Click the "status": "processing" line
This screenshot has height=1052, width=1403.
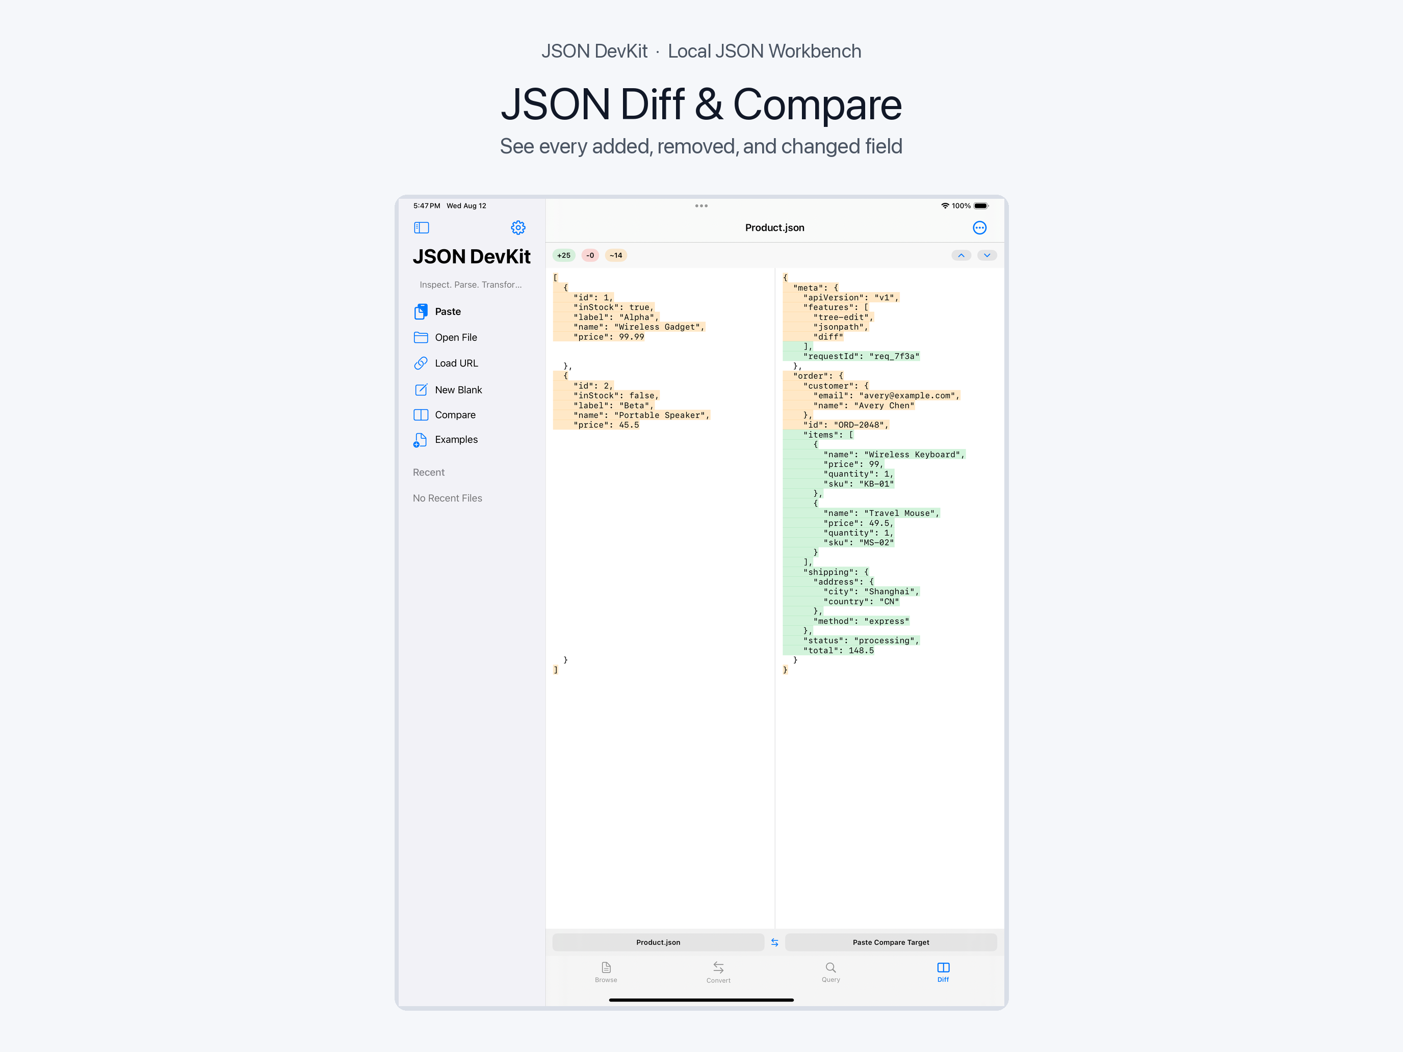(861, 641)
